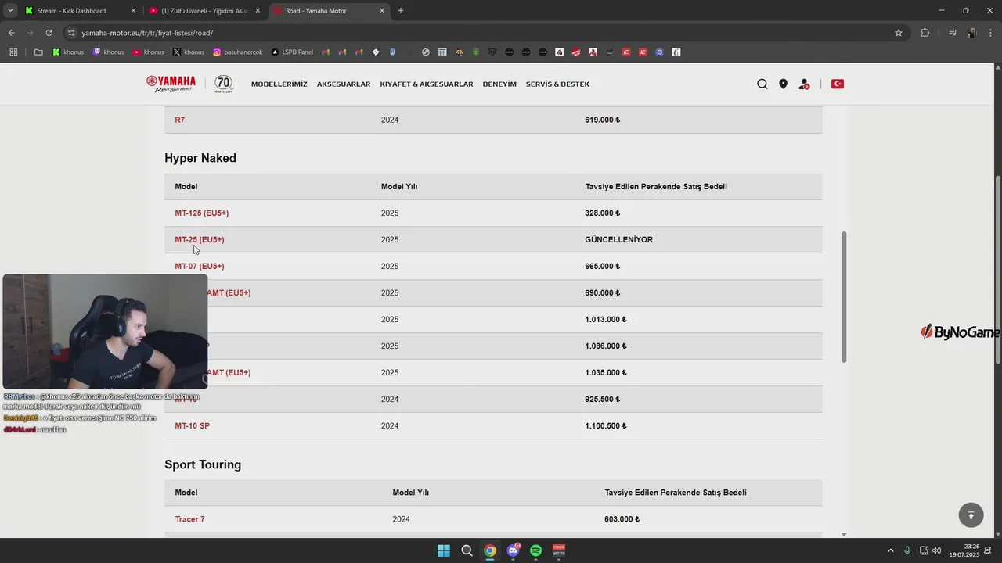Go back to previous page

pos(11,33)
